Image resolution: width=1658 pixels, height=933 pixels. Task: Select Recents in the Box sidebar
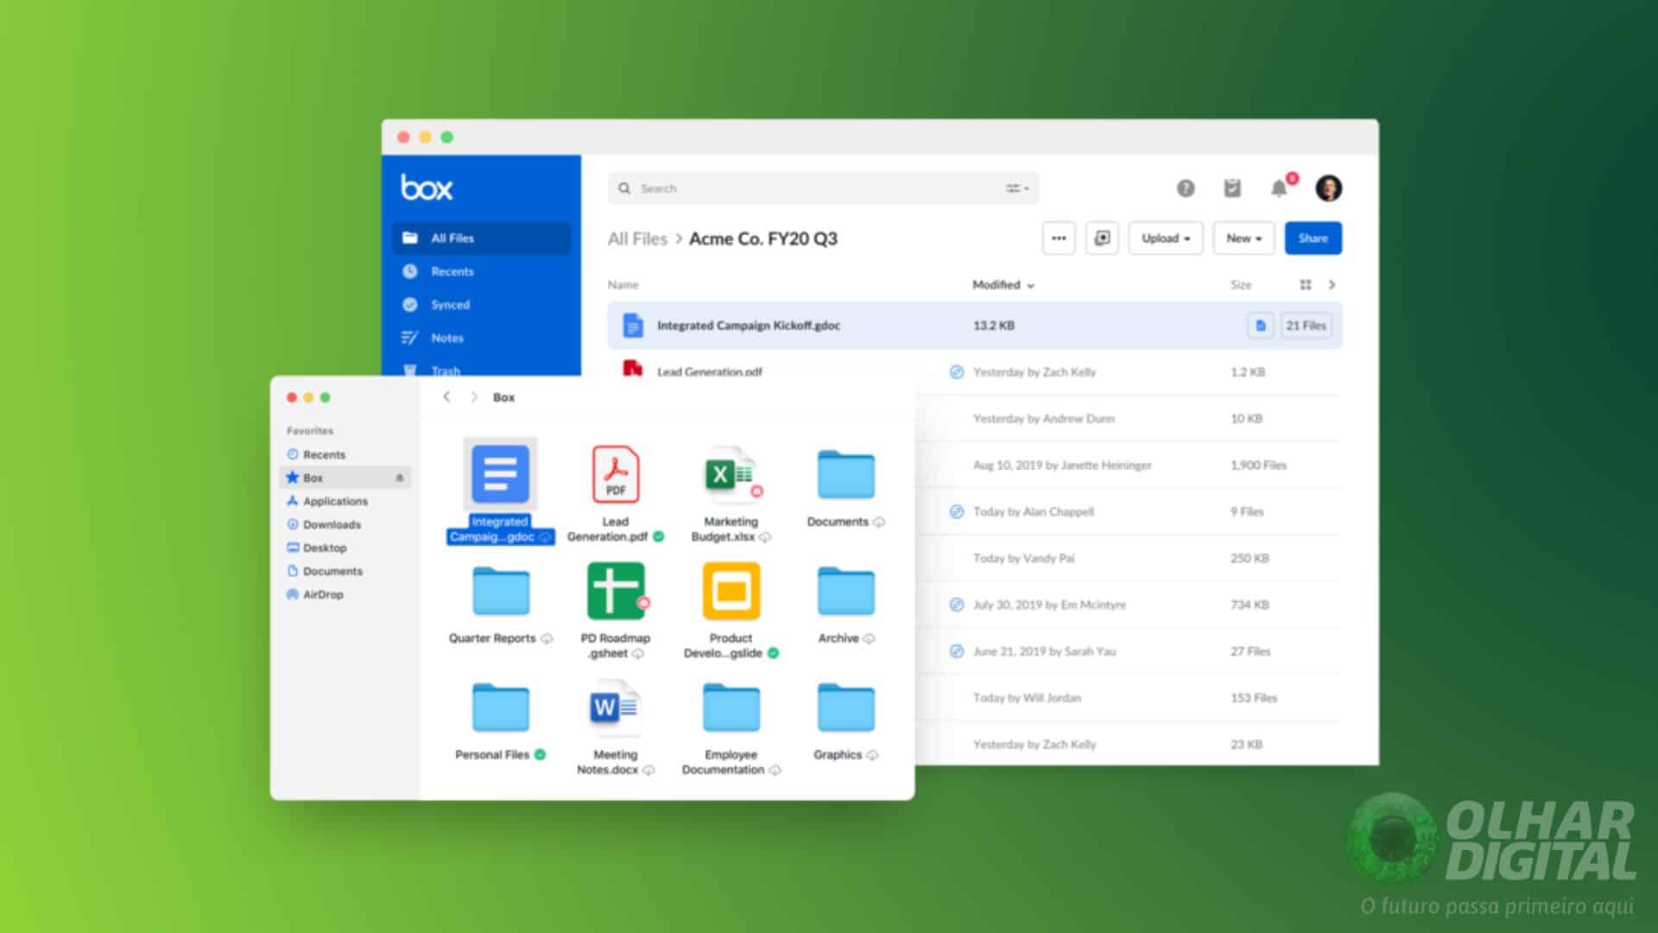pyautogui.click(x=452, y=271)
